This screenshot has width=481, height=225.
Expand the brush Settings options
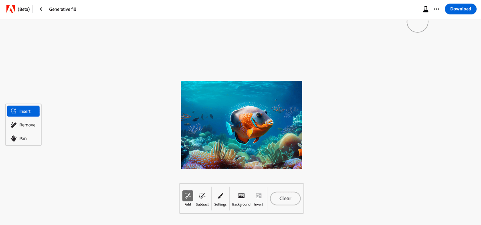[220, 198]
